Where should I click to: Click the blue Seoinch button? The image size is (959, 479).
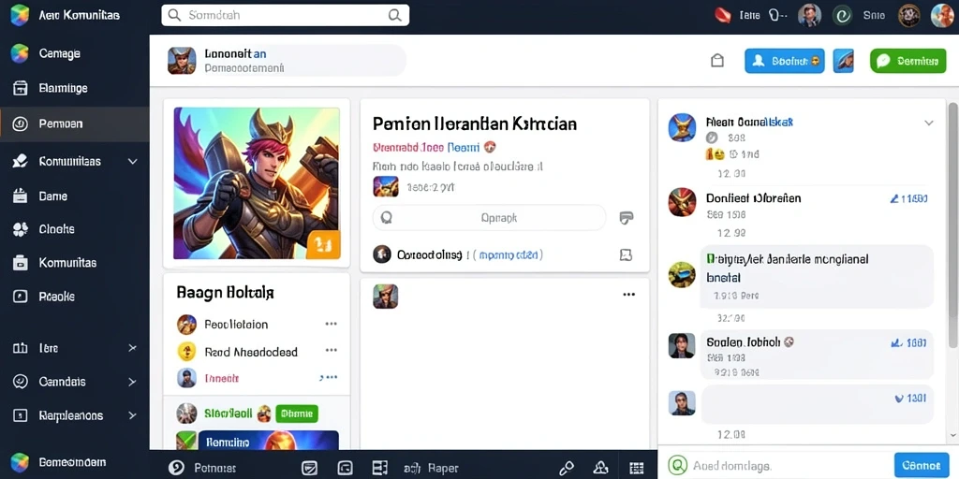pos(784,61)
